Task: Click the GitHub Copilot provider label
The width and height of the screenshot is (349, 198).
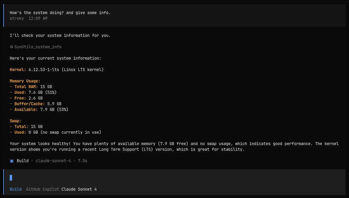Action: [x=42, y=189]
